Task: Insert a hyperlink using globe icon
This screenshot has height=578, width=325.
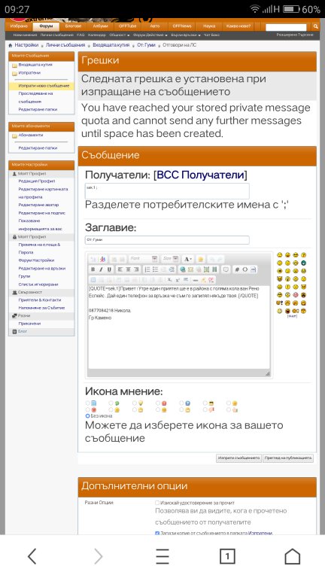Action: (x=183, y=269)
